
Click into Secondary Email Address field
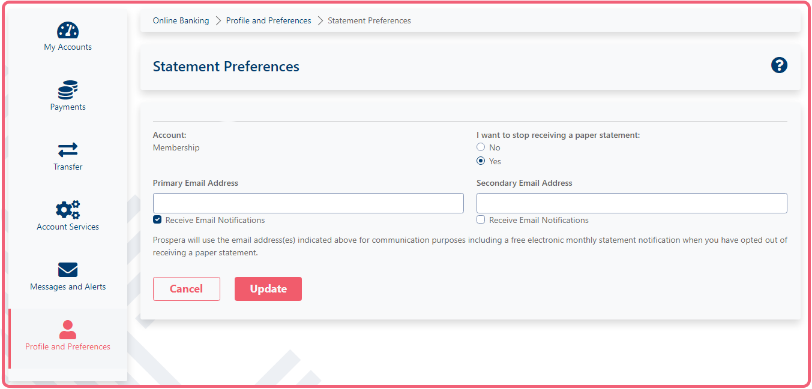coord(631,203)
